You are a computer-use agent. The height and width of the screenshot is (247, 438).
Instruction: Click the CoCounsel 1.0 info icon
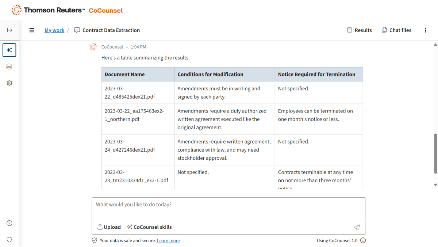[x=363, y=240]
